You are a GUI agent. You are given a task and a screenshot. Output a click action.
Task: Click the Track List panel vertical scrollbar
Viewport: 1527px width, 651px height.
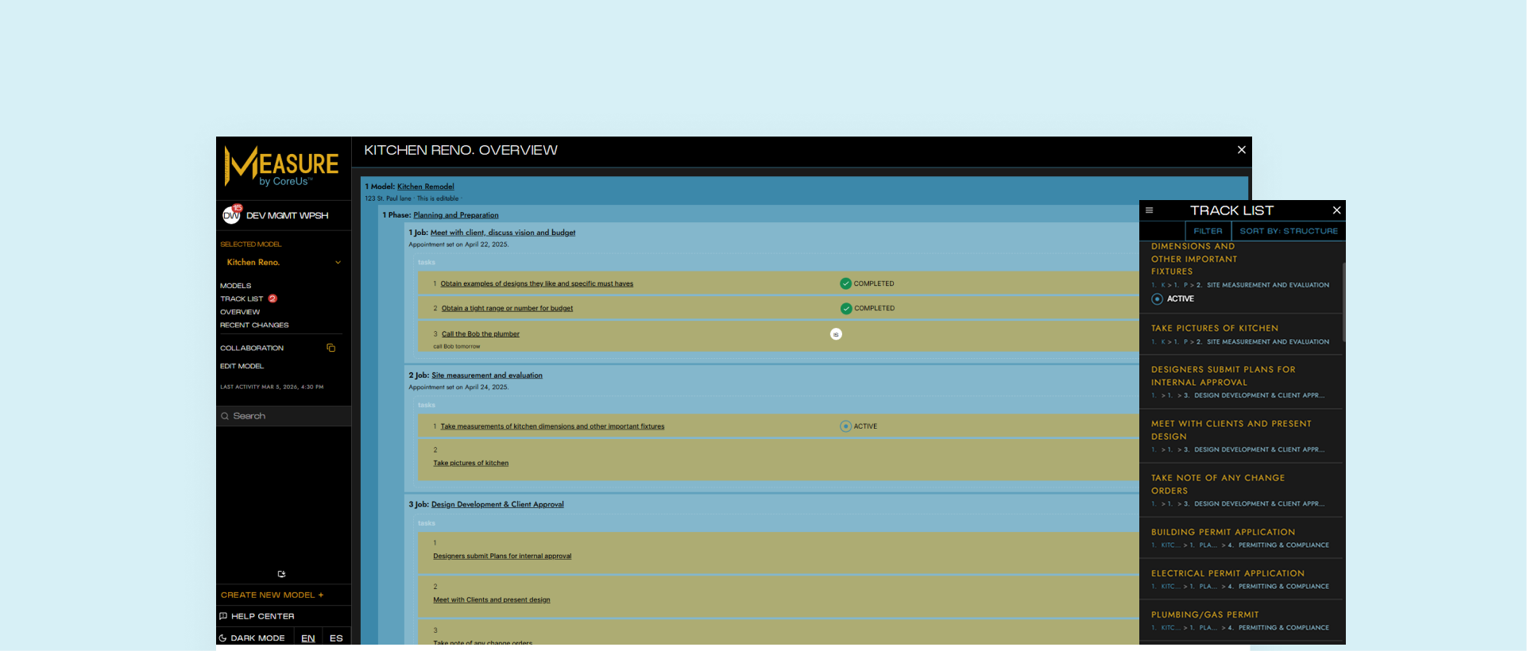tap(1343, 302)
